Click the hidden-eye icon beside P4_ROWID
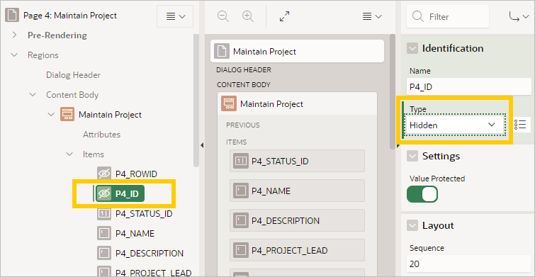Image resolution: width=535 pixels, height=277 pixels. click(103, 174)
